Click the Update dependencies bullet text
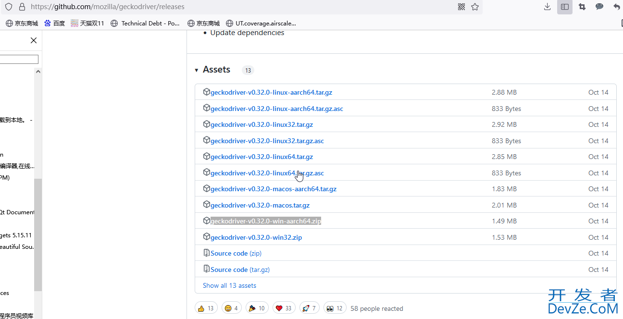The width and height of the screenshot is (623, 319). pos(247,33)
